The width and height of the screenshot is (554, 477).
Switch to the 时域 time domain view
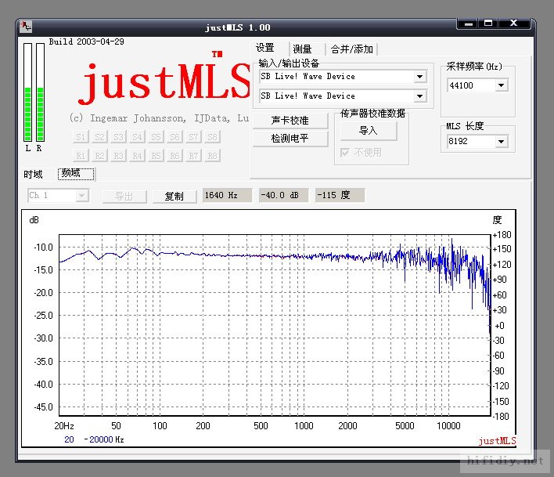pyautogui.click(x=33, y=174)
